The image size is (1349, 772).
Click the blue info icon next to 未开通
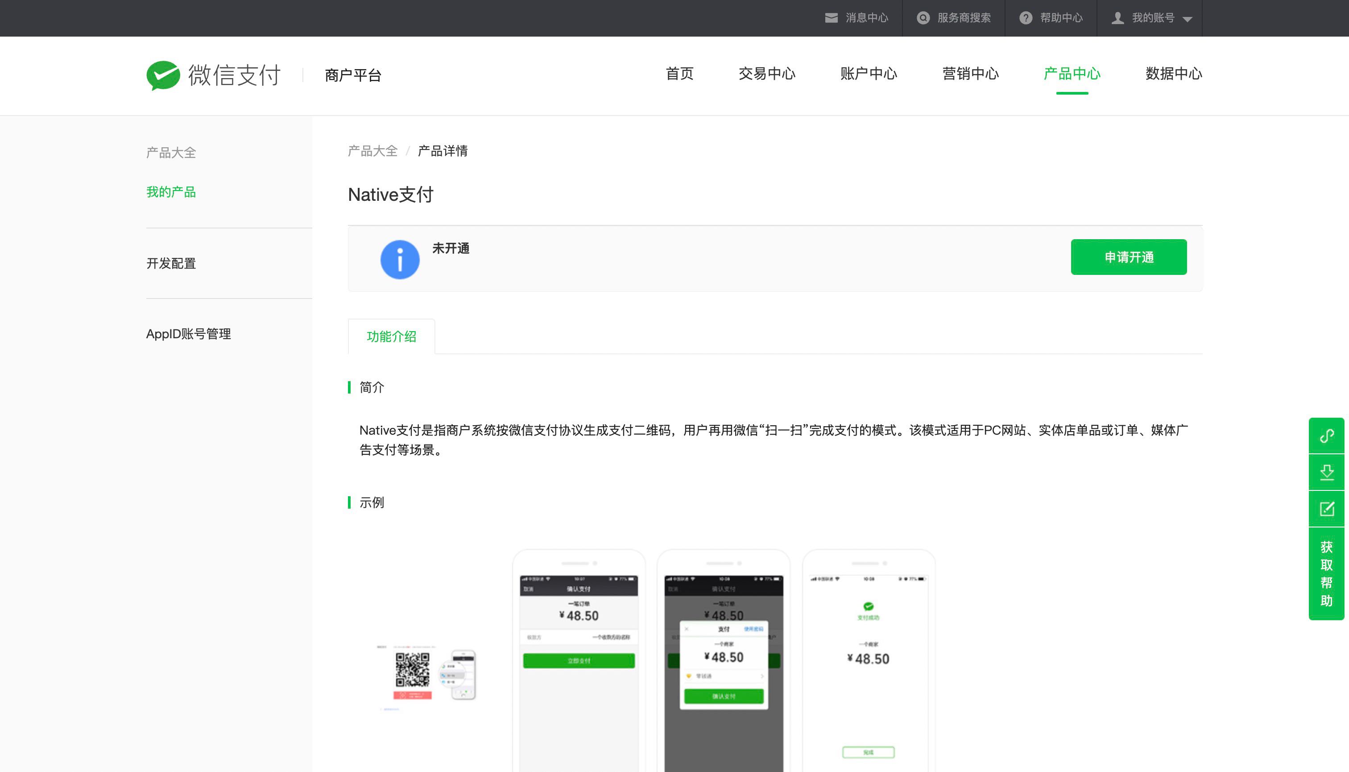(400, 259)
